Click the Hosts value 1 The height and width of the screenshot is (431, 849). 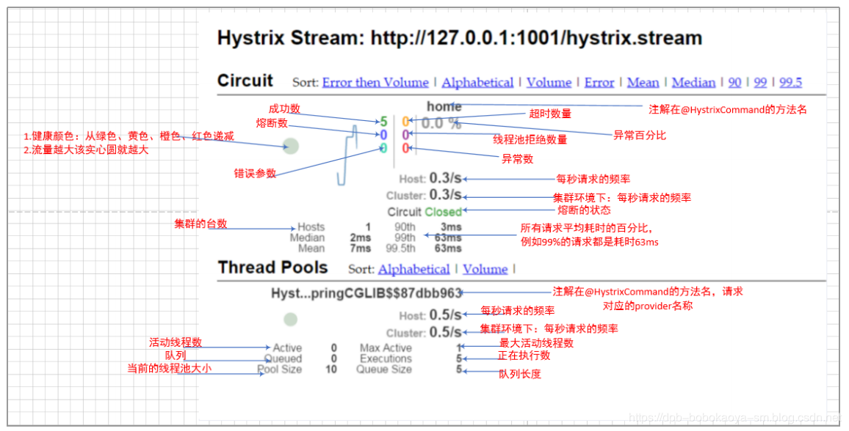tap(368, 226)
